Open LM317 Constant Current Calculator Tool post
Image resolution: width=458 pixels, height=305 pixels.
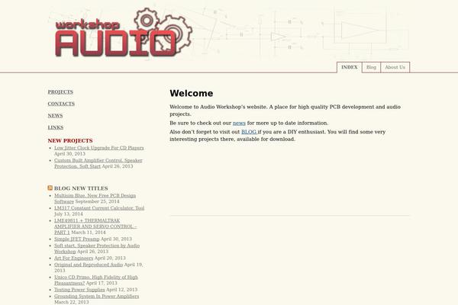tap(99, 208)
